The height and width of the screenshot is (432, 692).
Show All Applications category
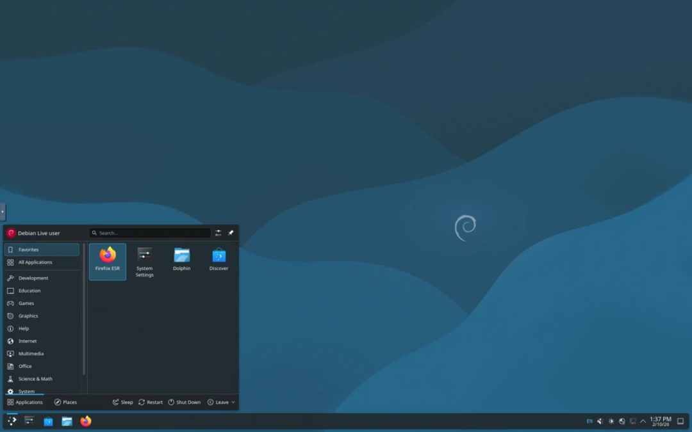tap(42, 262)
